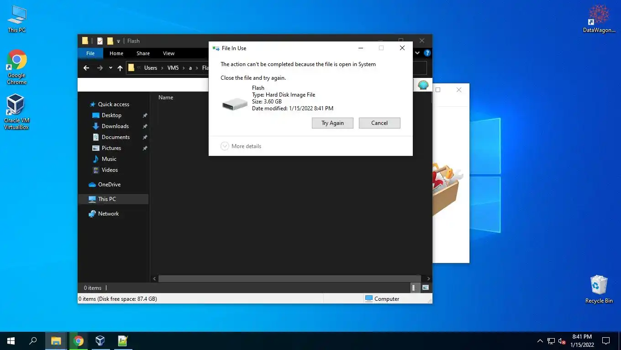621x350 pixels.
Task: Open Videos in navigation pane
Action: [110, 170]
